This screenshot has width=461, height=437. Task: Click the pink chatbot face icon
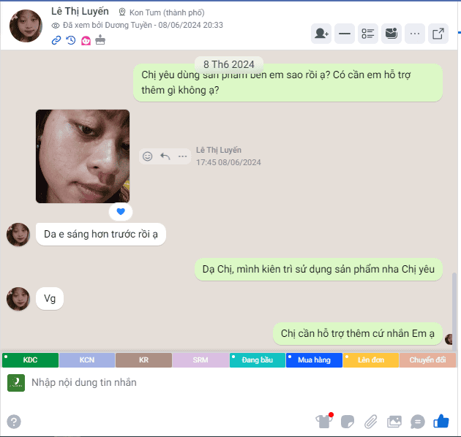click(x=86, y=40)
